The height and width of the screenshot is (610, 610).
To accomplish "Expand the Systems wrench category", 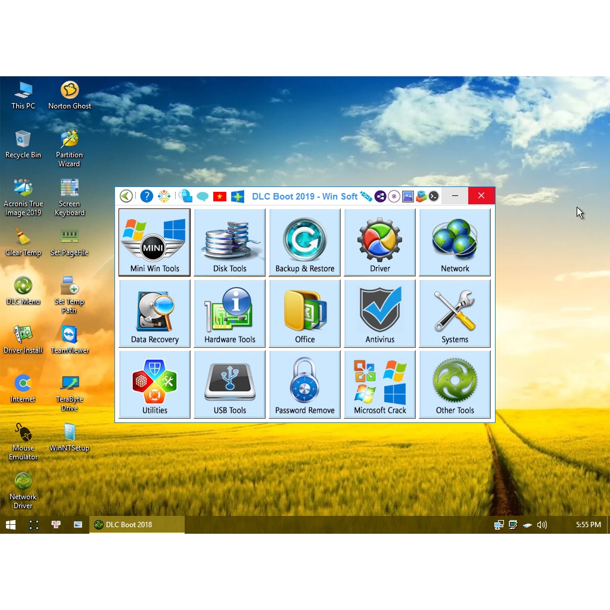I will pos(455,313).
